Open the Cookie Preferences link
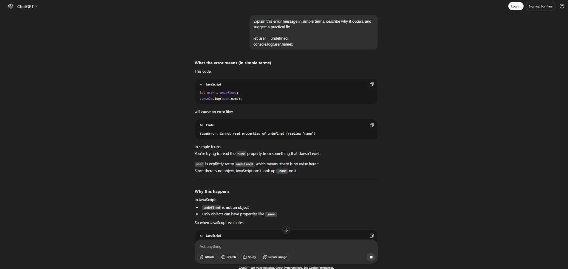The image size is (568, 269). (x=321, y=268)
